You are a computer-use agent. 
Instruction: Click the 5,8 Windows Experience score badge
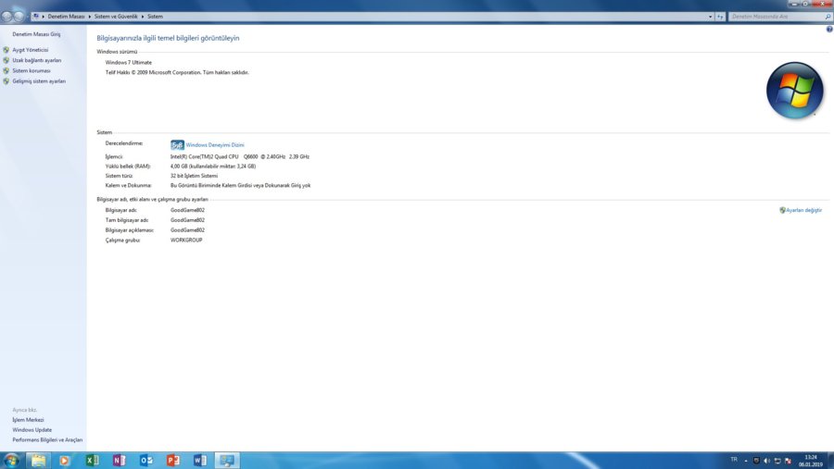click(177, 144)
